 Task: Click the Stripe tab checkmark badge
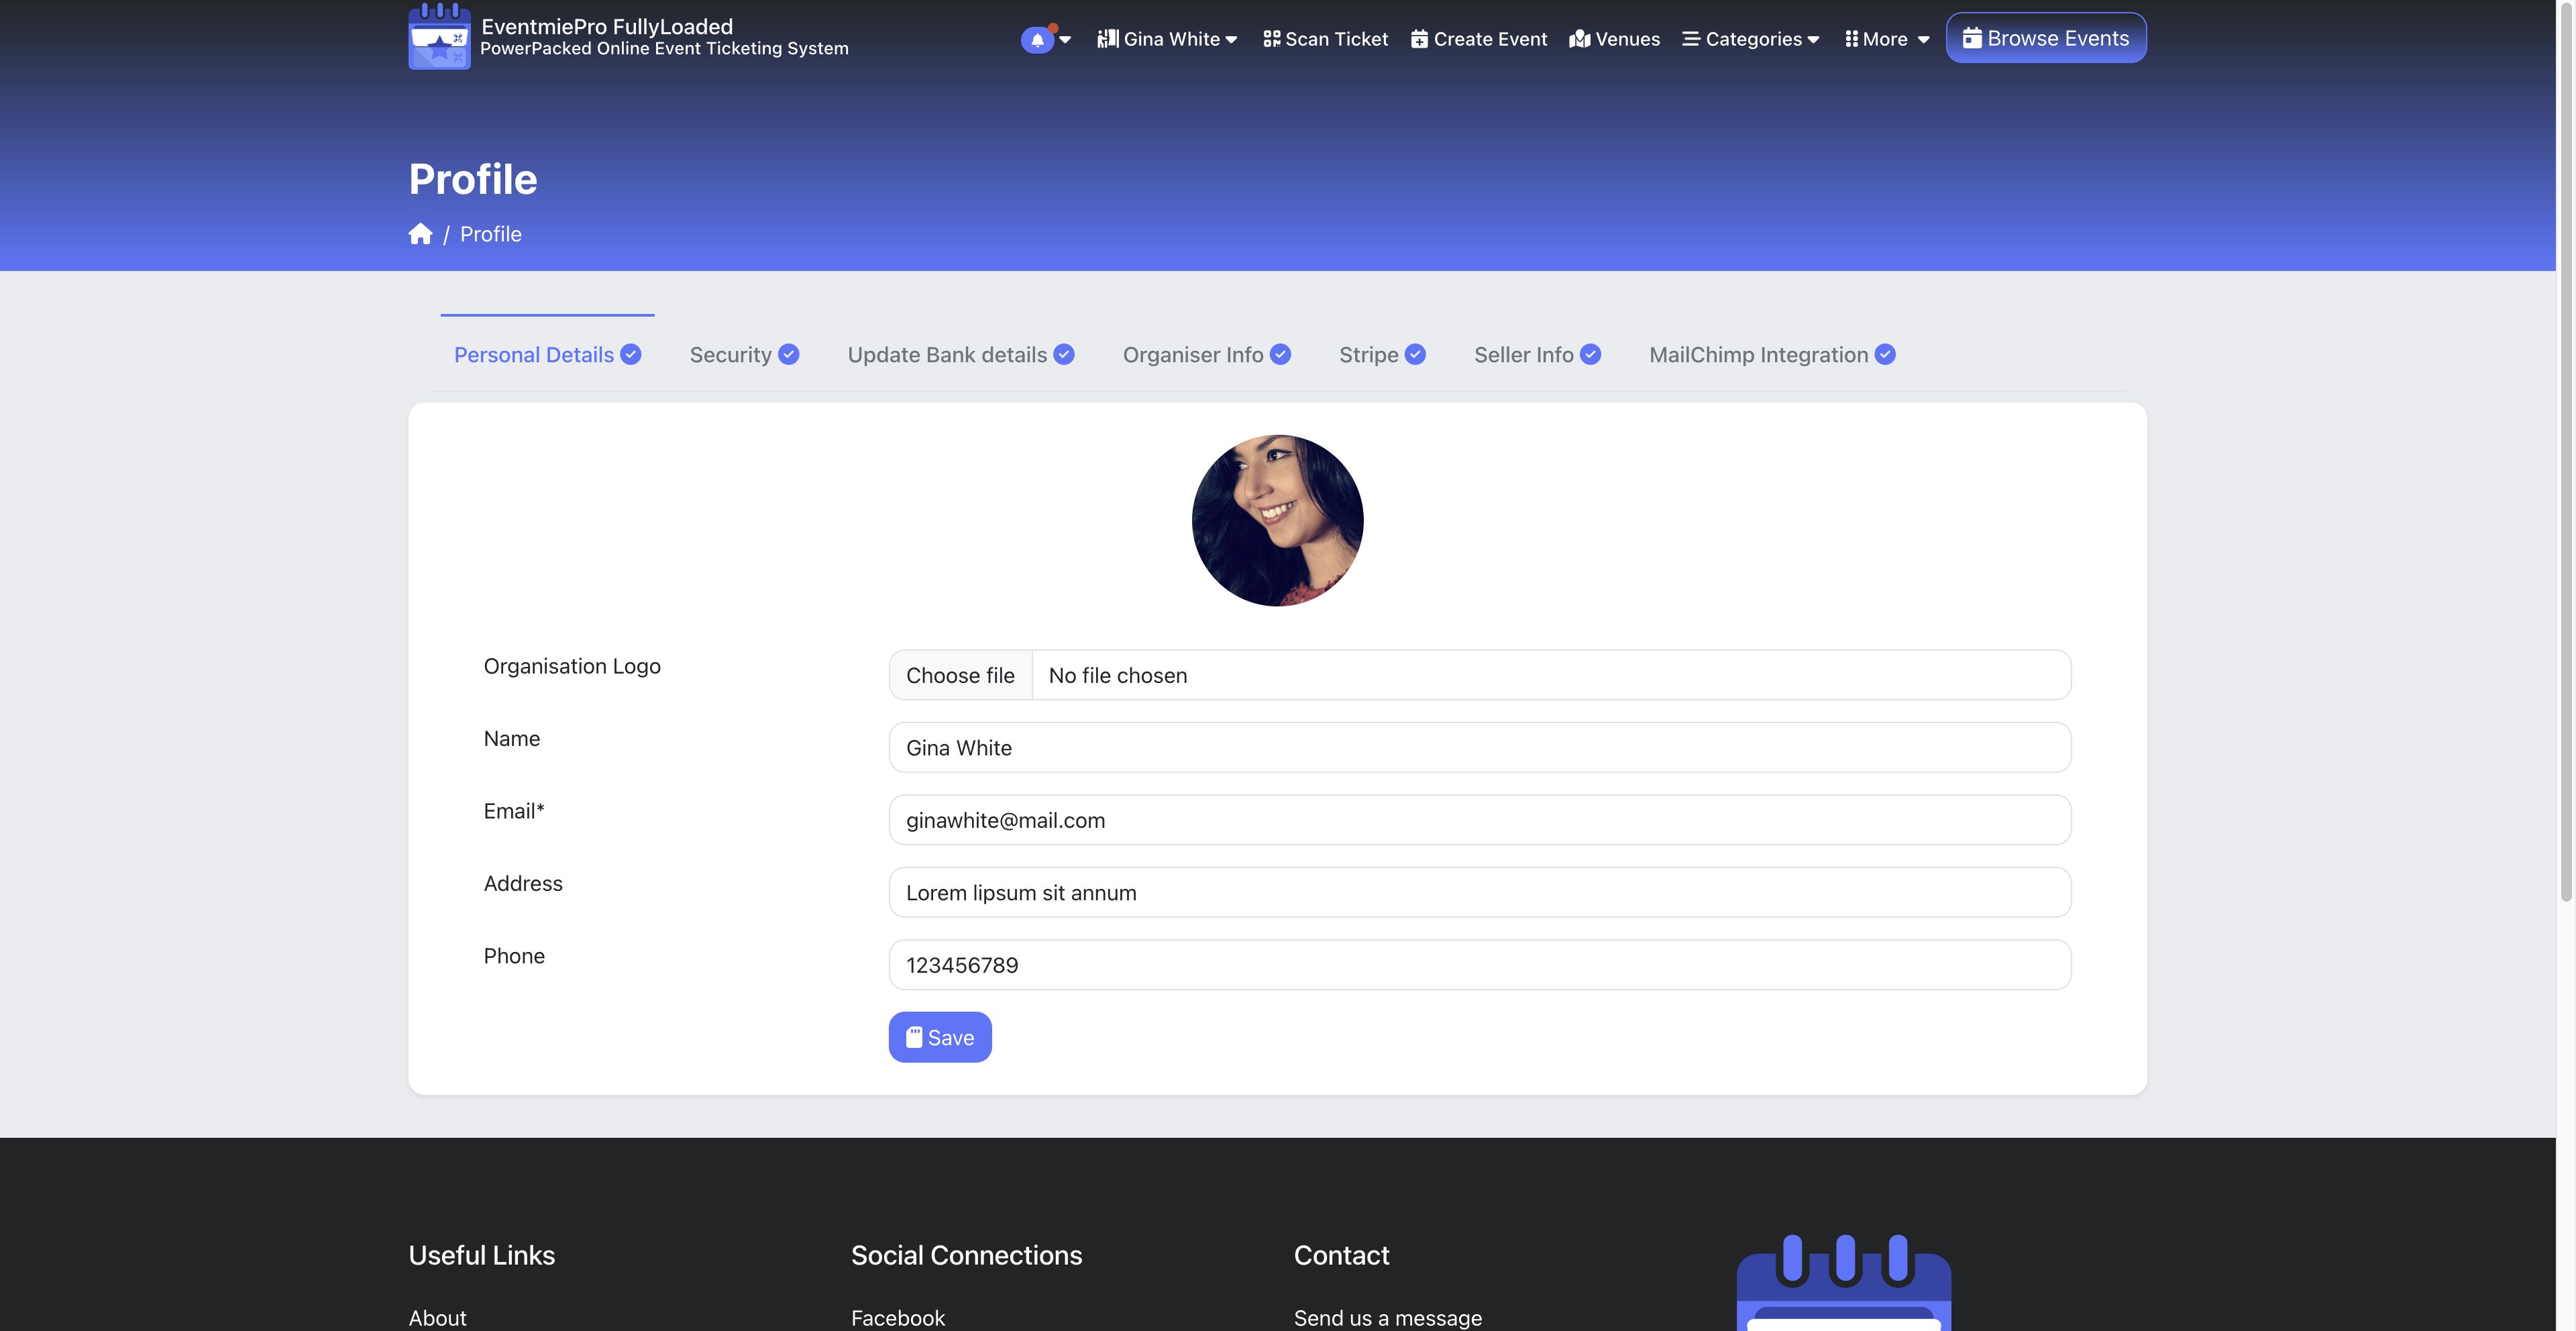1415,355
